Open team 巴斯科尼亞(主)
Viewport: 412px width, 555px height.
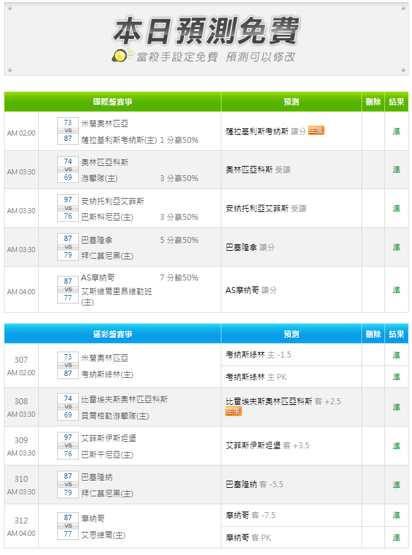[107, 217]
